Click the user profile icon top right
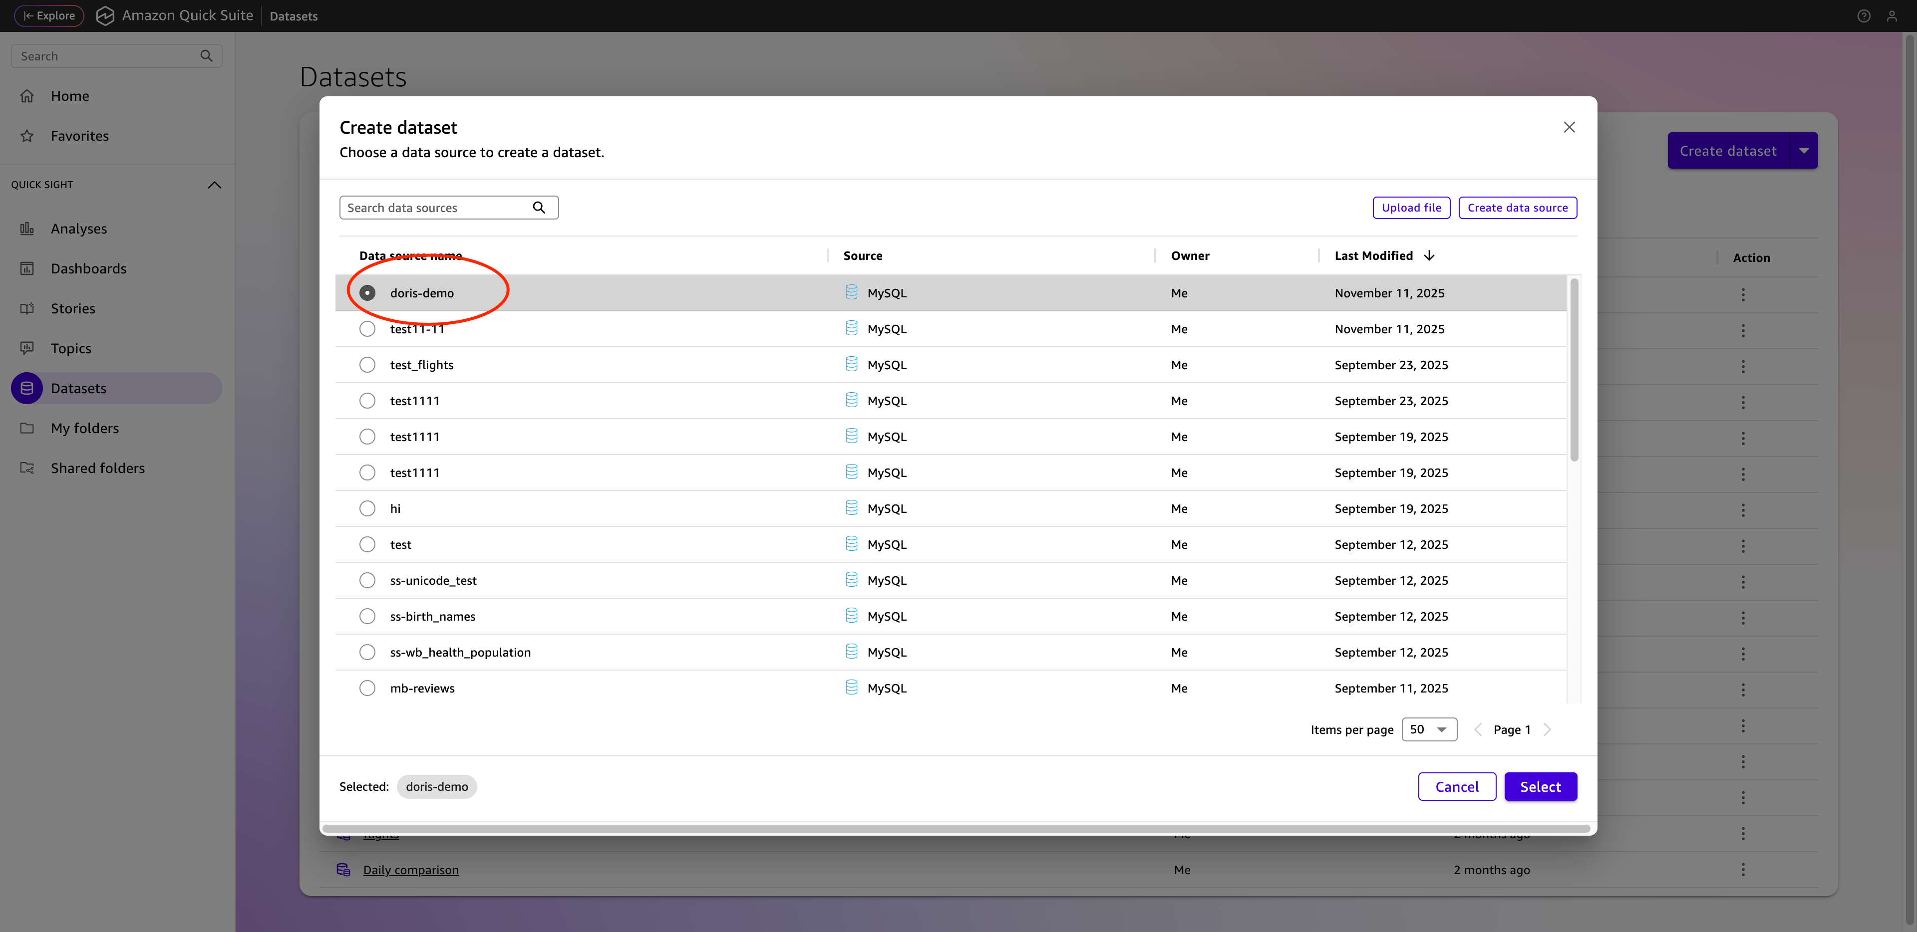The image size is (1917, 932). coord(1893,15)
